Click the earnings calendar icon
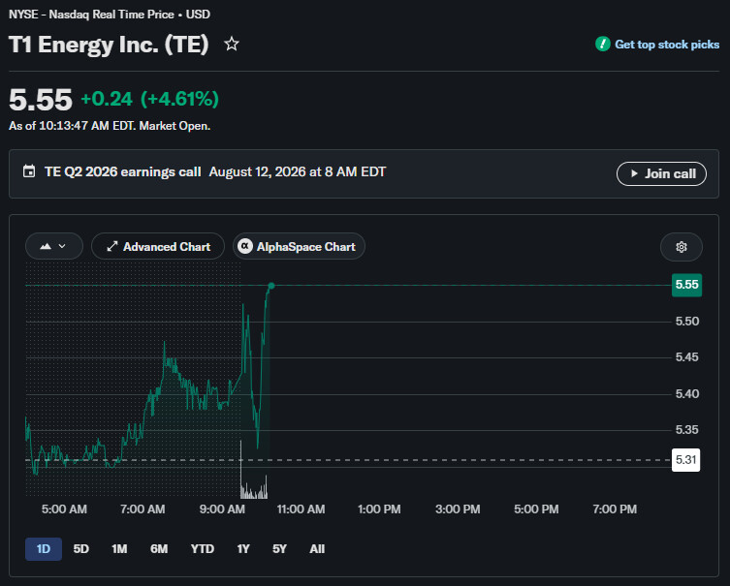Screen dimensions: 730x586 pos(29,171)
